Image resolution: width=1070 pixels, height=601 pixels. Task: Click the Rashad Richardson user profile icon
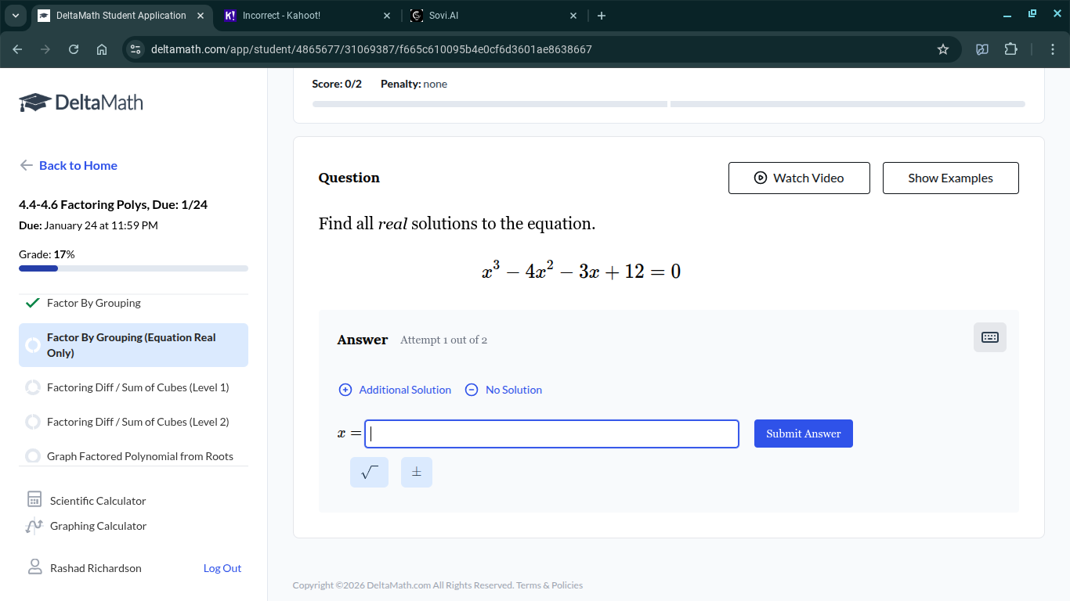coord(34,567)
